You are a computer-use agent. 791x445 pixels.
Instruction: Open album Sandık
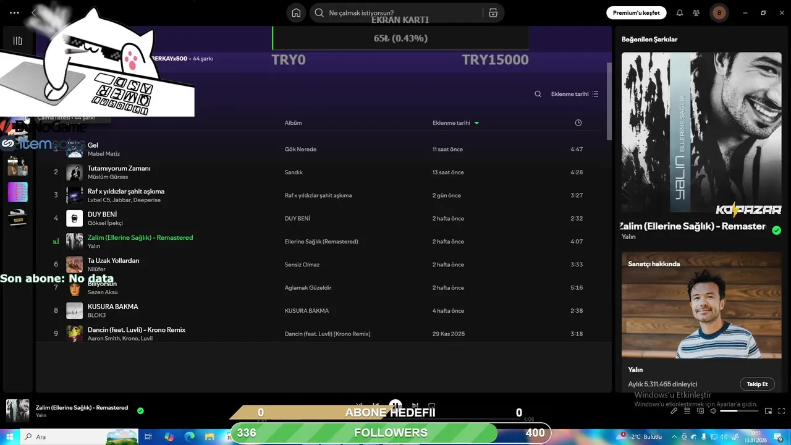tap(294, 172)
